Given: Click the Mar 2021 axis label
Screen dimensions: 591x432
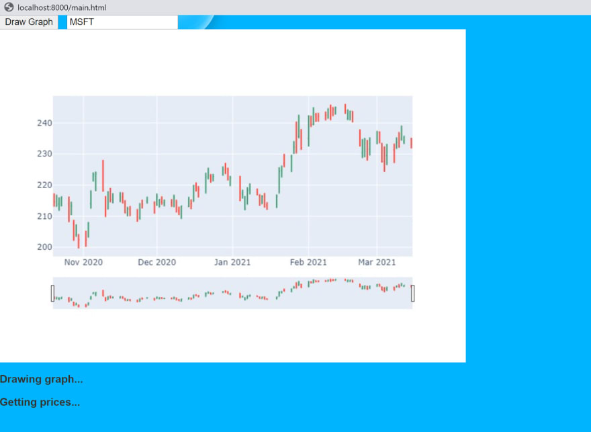Looking at the screenshot, I should (377, 263).
